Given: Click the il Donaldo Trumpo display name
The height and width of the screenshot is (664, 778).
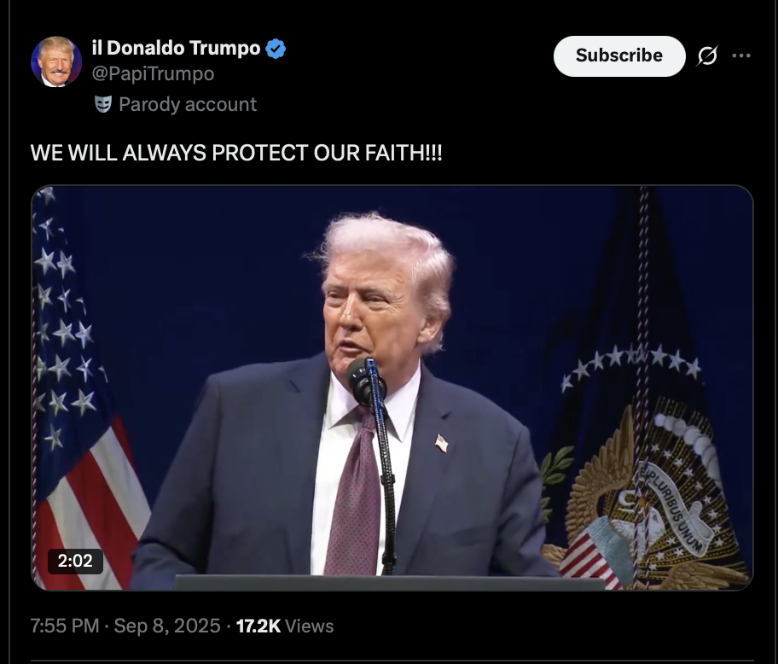Looking at the screenshot, I should (176, 48).
